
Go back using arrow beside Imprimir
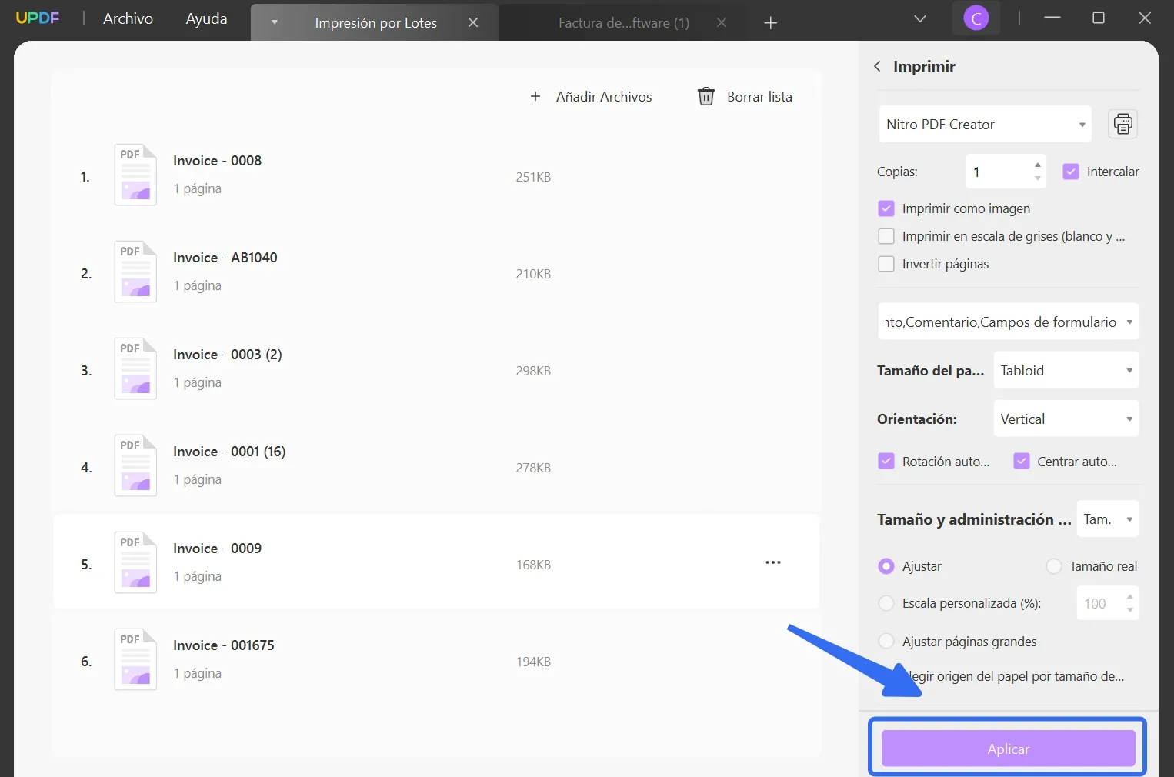click(877, 66)
